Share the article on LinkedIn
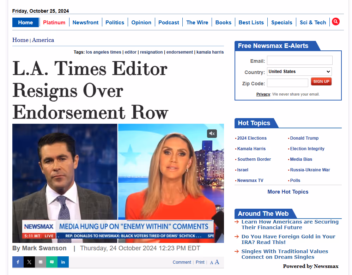 (63, 262)
